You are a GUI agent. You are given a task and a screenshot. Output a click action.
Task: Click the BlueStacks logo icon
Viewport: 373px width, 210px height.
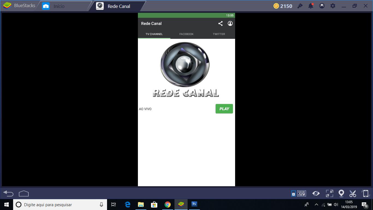7,6
